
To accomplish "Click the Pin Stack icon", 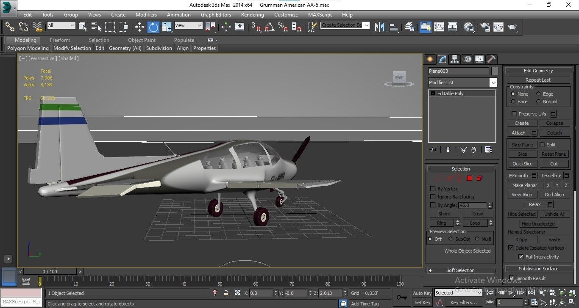I will [x=433, y=150].
